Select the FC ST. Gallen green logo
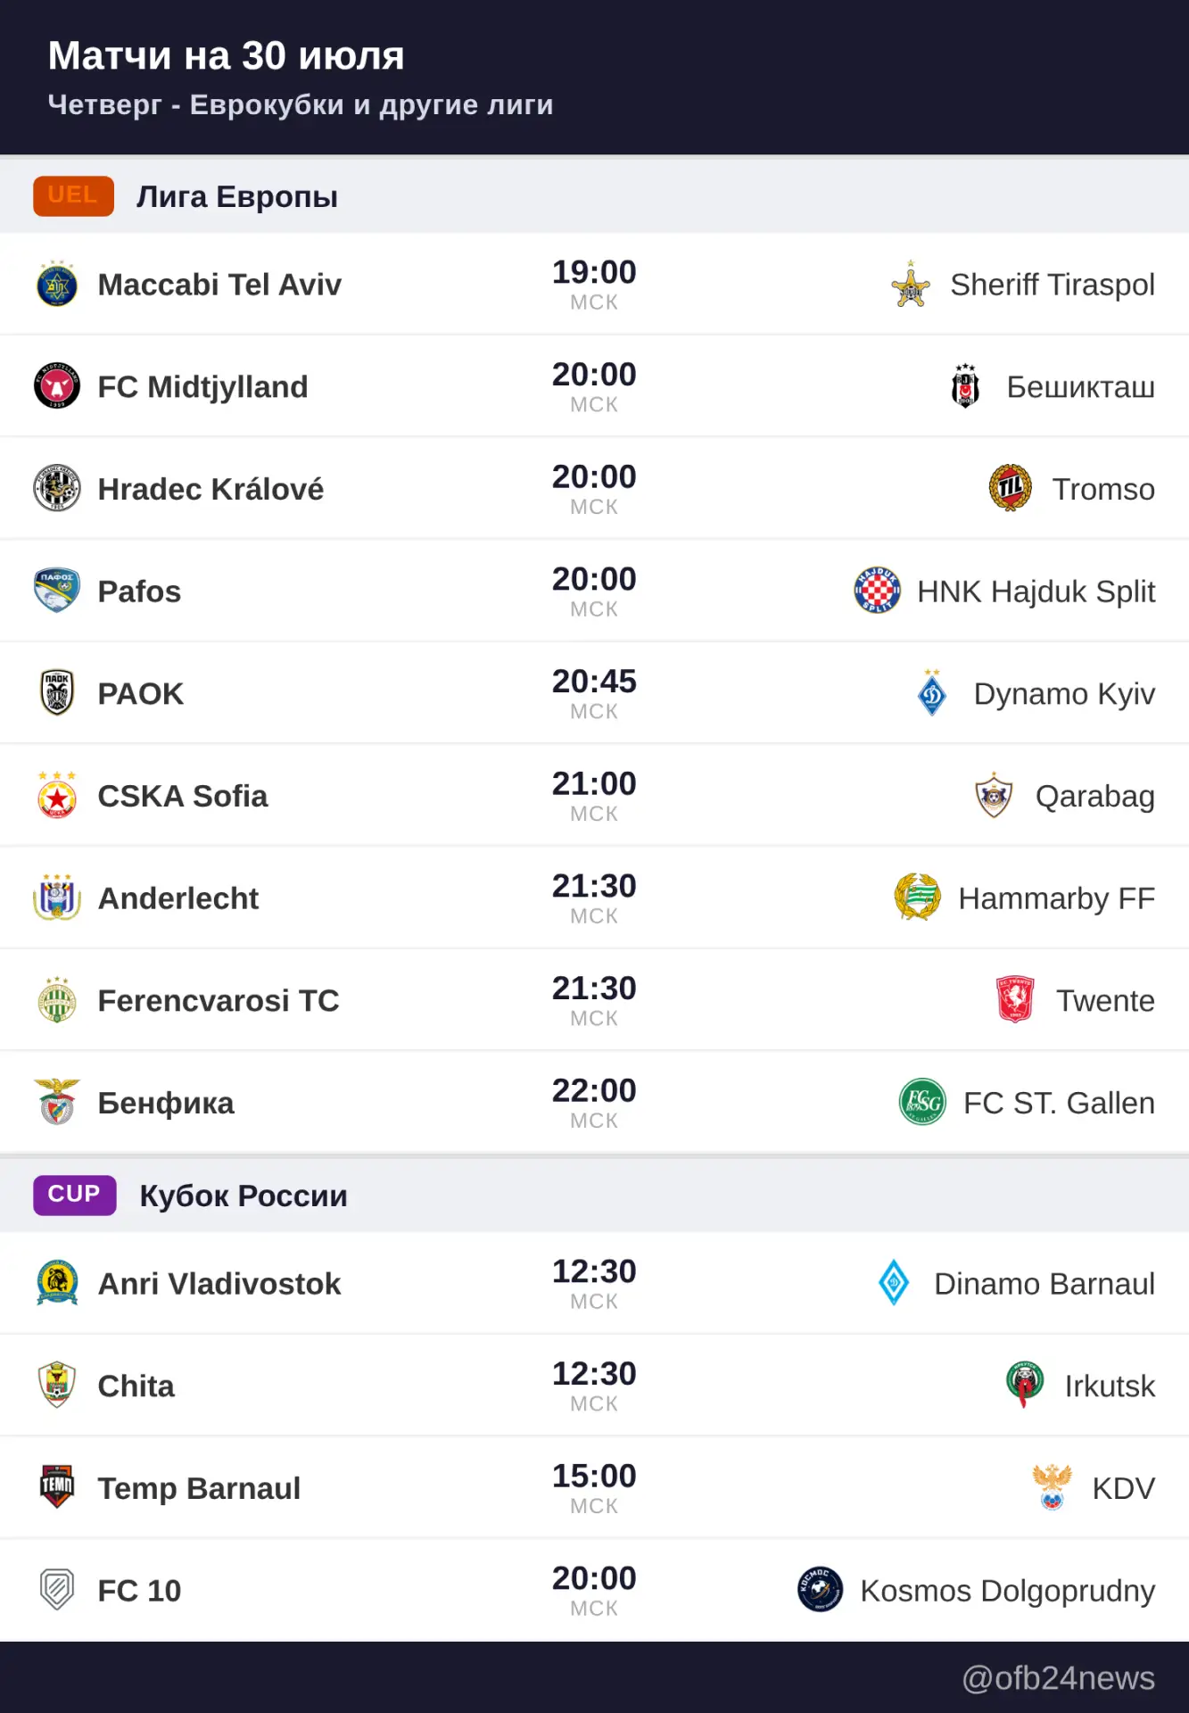 tap(923, 1102)
